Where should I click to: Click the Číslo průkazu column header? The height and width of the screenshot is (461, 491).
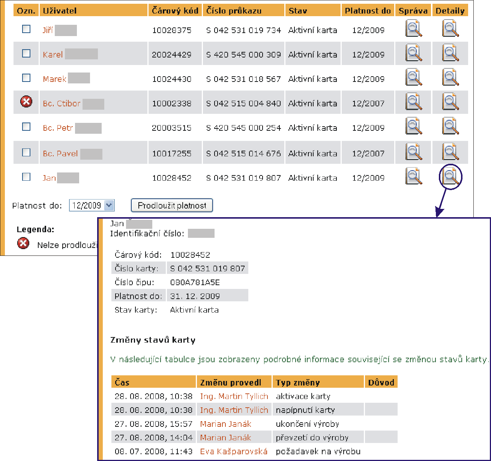click(243, 11)
